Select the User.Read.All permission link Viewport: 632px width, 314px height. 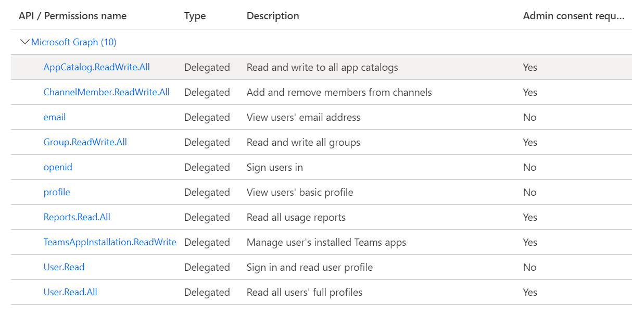point(70,292)
